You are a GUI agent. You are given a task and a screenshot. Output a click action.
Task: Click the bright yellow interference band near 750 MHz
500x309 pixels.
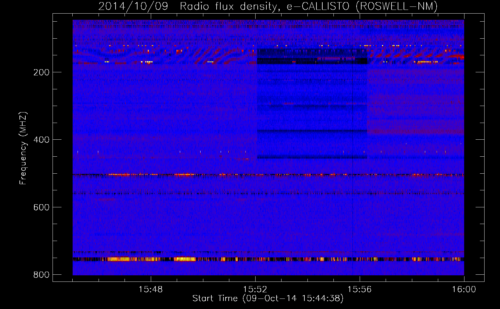coord(268,259)
